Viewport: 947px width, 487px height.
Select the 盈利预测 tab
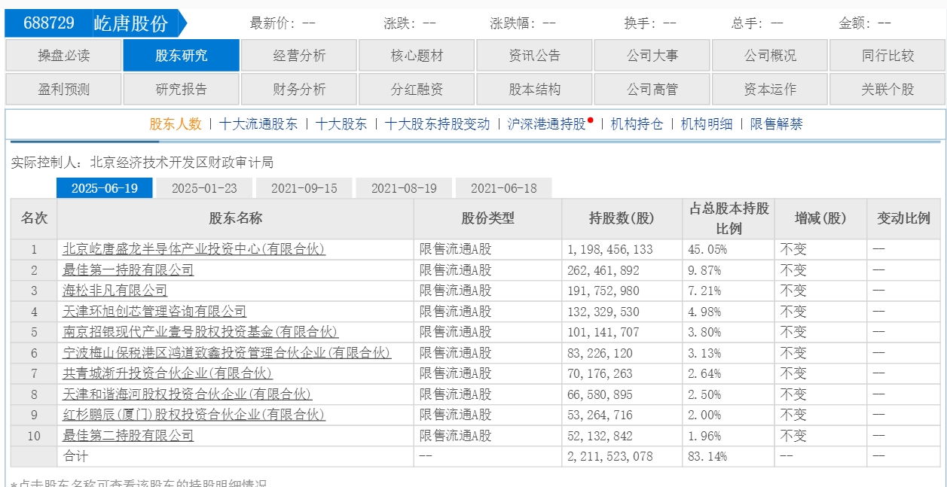(x=63, y=89)
